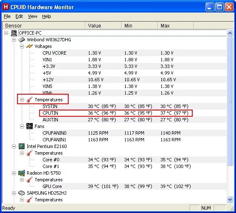Image resolution: width=236 pixels, height=213 pixels.
Task: Click the Ready status bar text
Action: click(9, 208)
